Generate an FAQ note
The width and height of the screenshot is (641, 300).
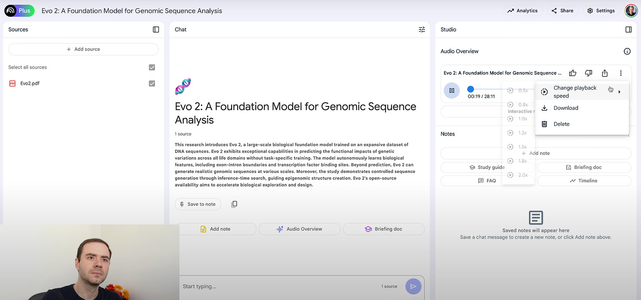488,181
